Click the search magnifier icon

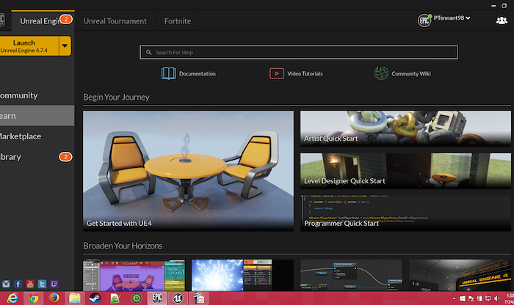coord(148,52)
